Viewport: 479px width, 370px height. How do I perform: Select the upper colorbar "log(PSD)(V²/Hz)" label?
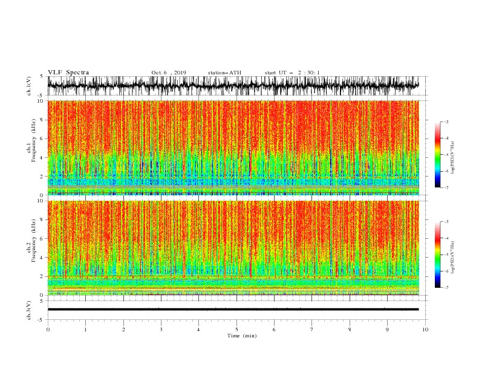coord(453,158)
